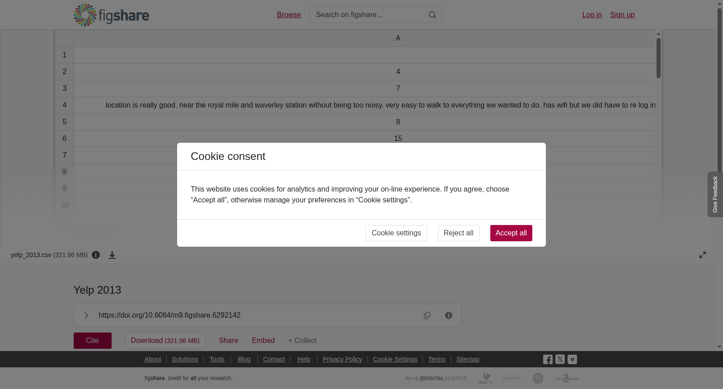The image size is (723, 389).
Task: Copy the DOI link
Action: 427,315
